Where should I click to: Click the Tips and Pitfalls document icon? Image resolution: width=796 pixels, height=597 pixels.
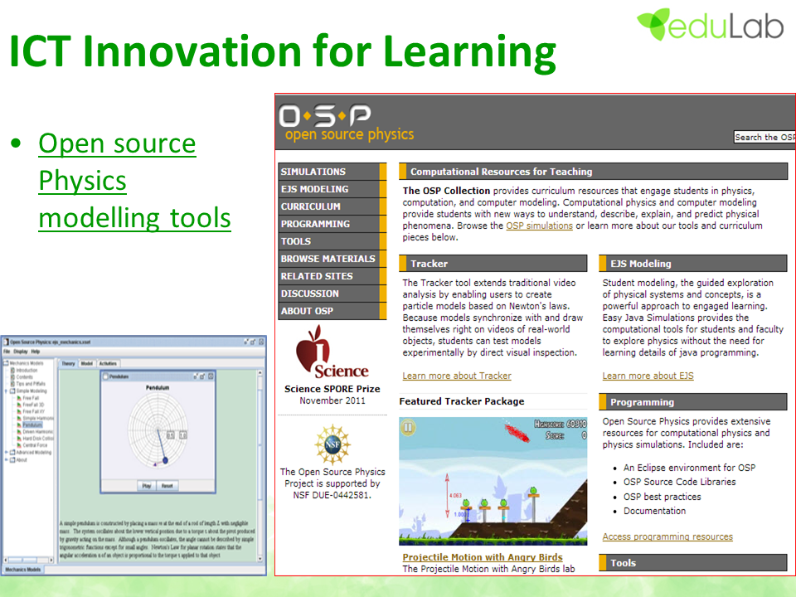click(x=12, y=384)
